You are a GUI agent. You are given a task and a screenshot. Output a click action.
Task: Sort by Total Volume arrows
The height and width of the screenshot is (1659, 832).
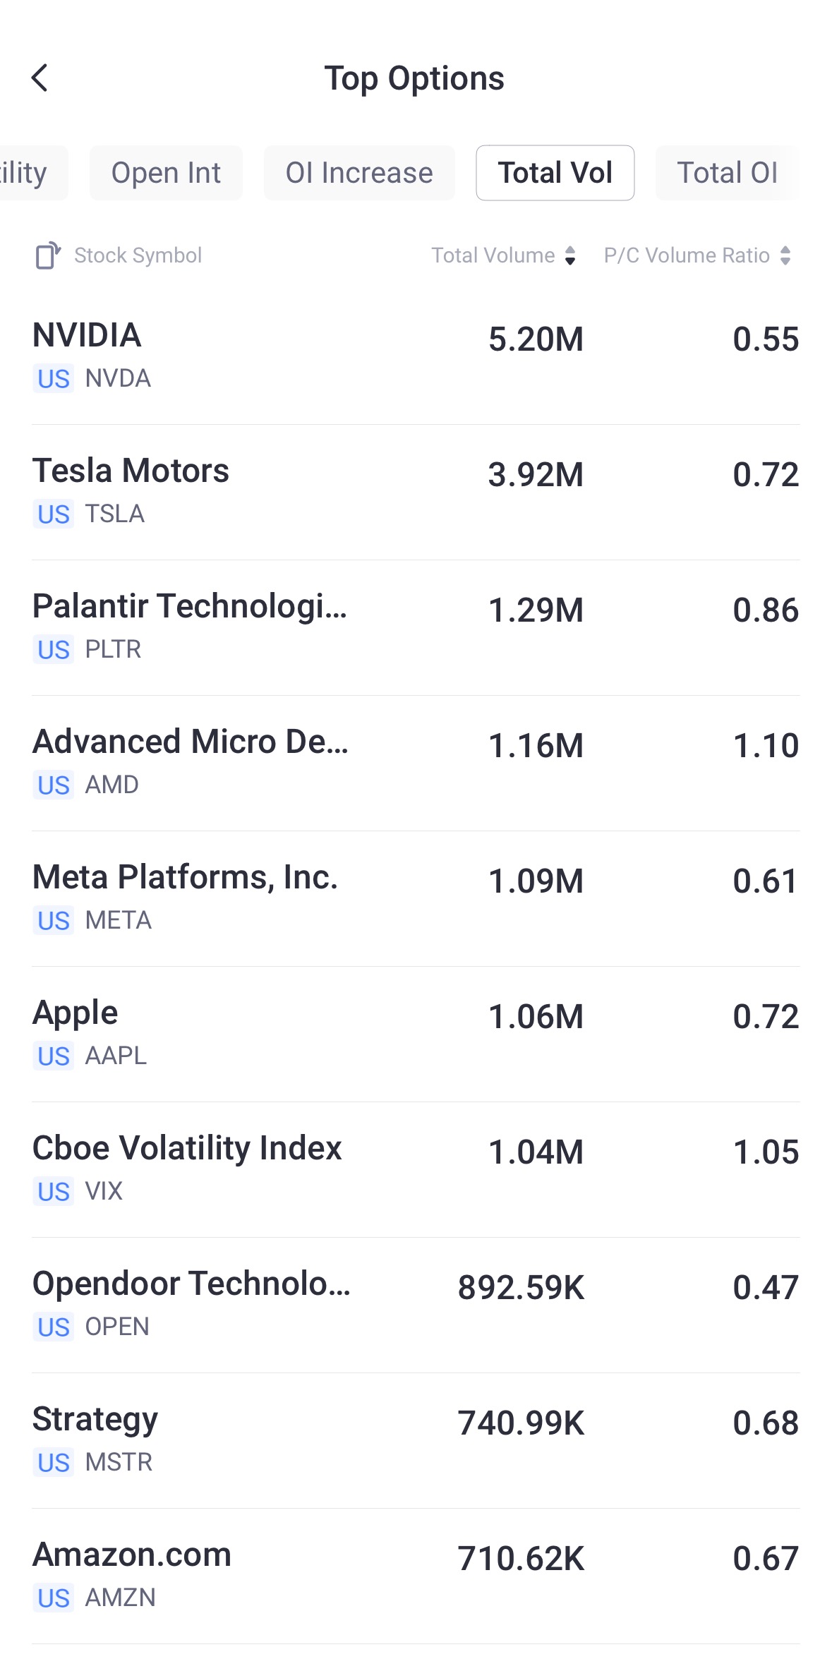click(x=570, y=255)
